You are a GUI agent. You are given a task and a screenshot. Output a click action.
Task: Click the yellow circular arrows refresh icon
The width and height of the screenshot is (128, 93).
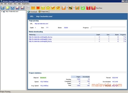coord(43,8)
